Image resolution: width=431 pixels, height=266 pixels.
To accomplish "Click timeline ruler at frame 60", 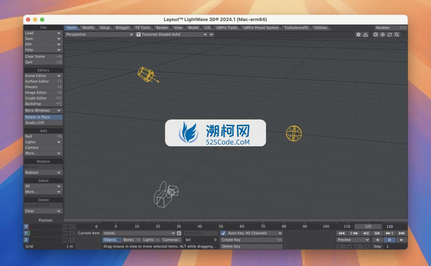I will pyautogui.click(x=242, y=226).
